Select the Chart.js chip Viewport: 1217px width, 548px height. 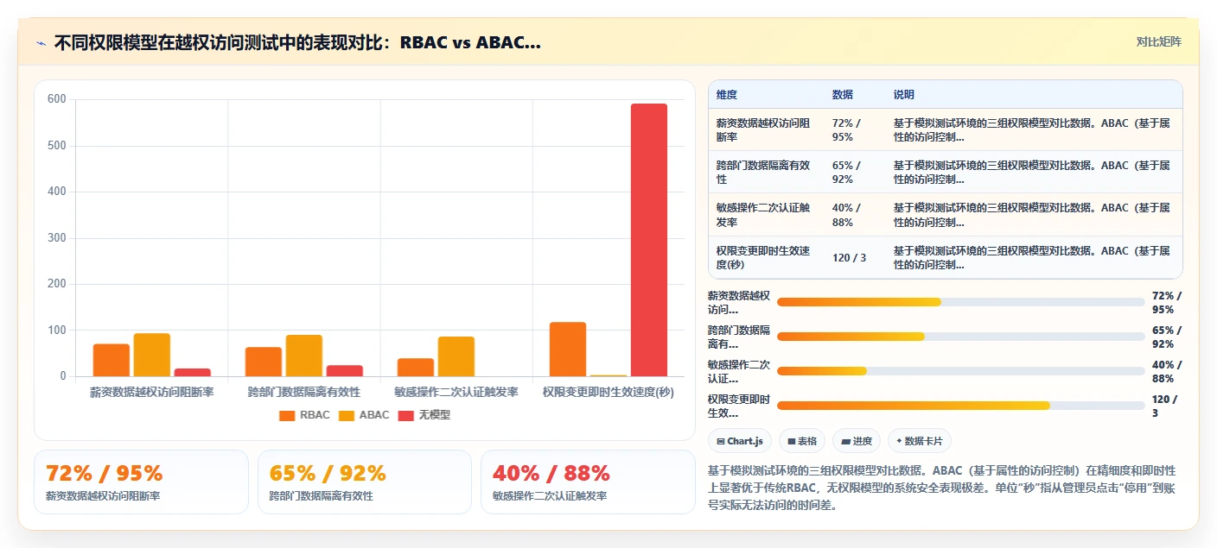pyautogui.click(x=740, y=441)
